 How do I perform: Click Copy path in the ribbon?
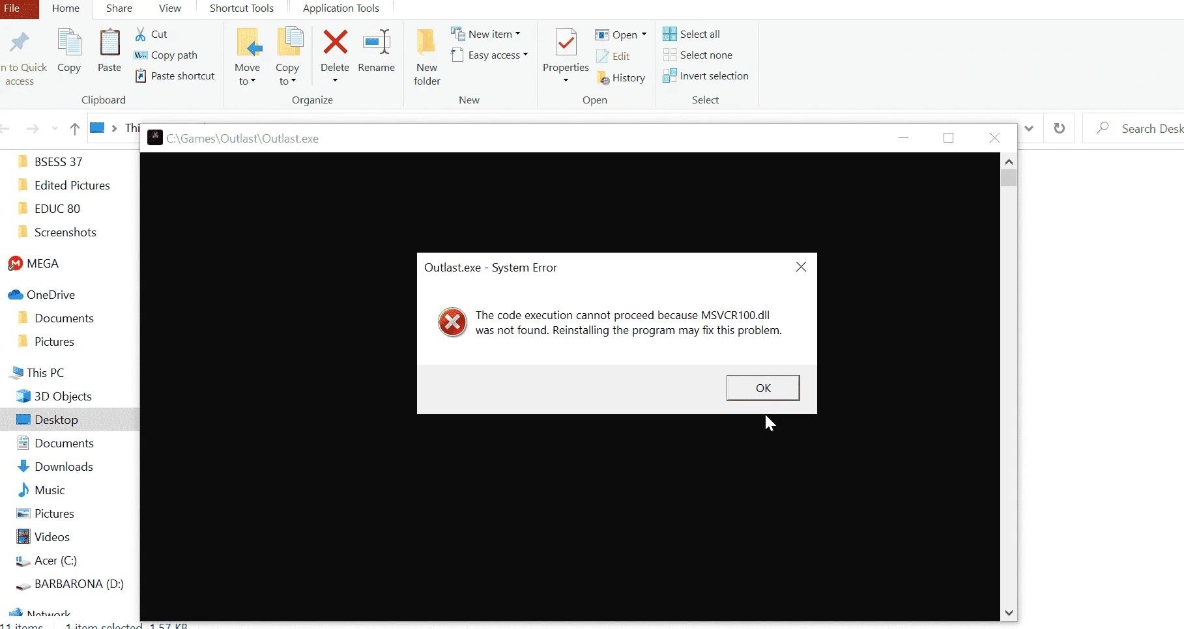(x=166, y=55)
